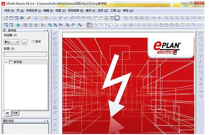Open the 编辑 (E) menu
This screenshot has height=135, width=209.
tap(48, 11)
